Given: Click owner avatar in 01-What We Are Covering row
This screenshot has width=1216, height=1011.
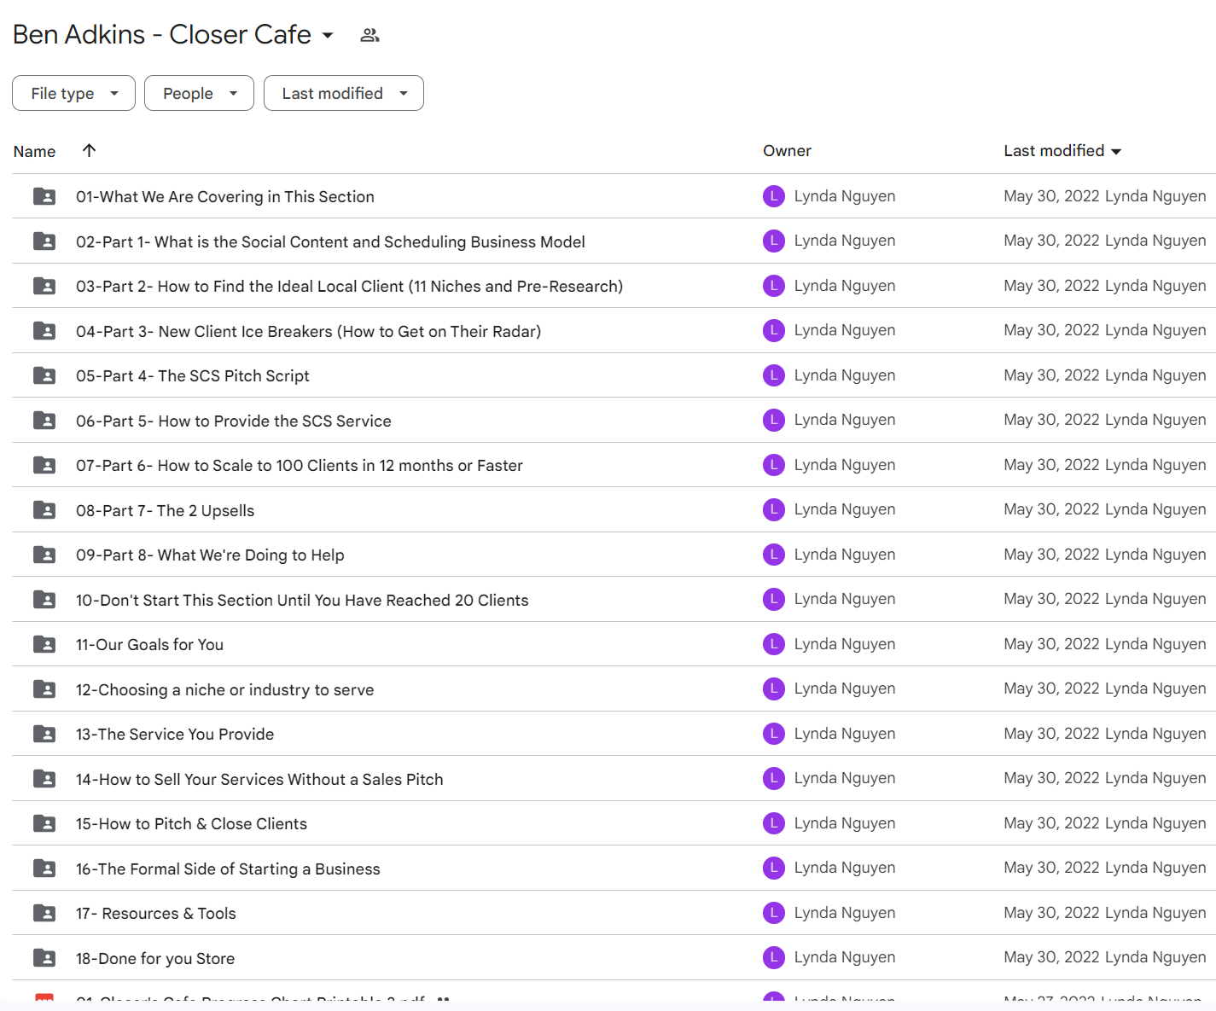Looking at the screenshot, I should click(774, 196).
